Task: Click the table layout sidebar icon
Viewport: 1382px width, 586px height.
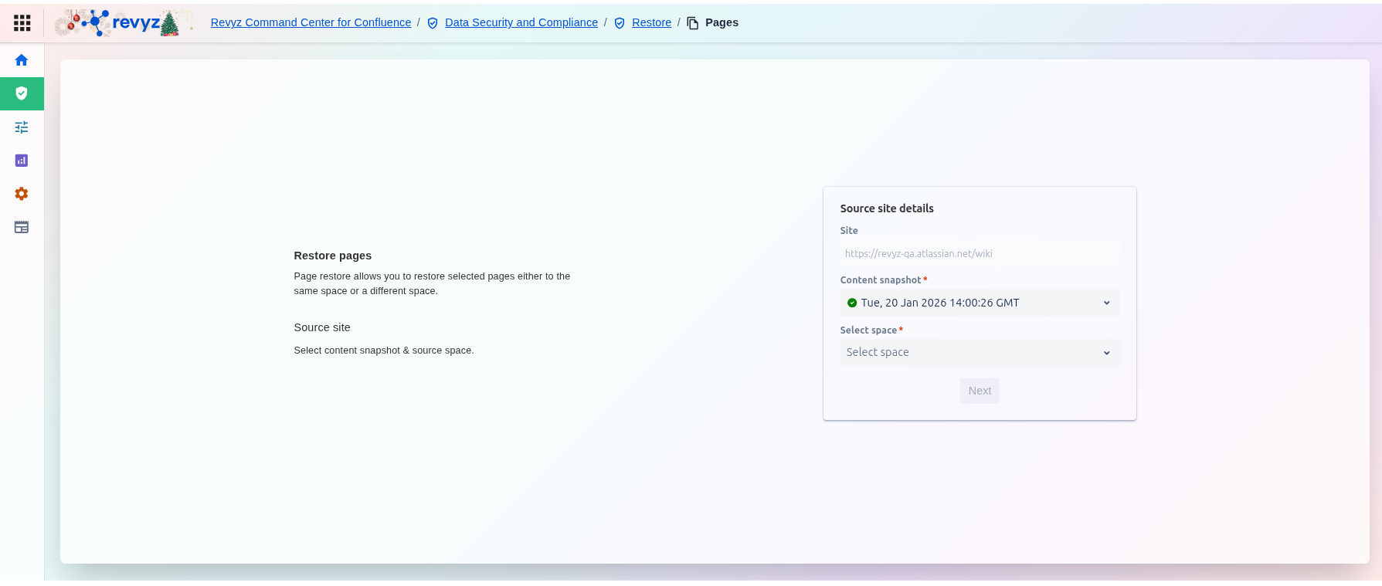Action: [x=22, y=227]
